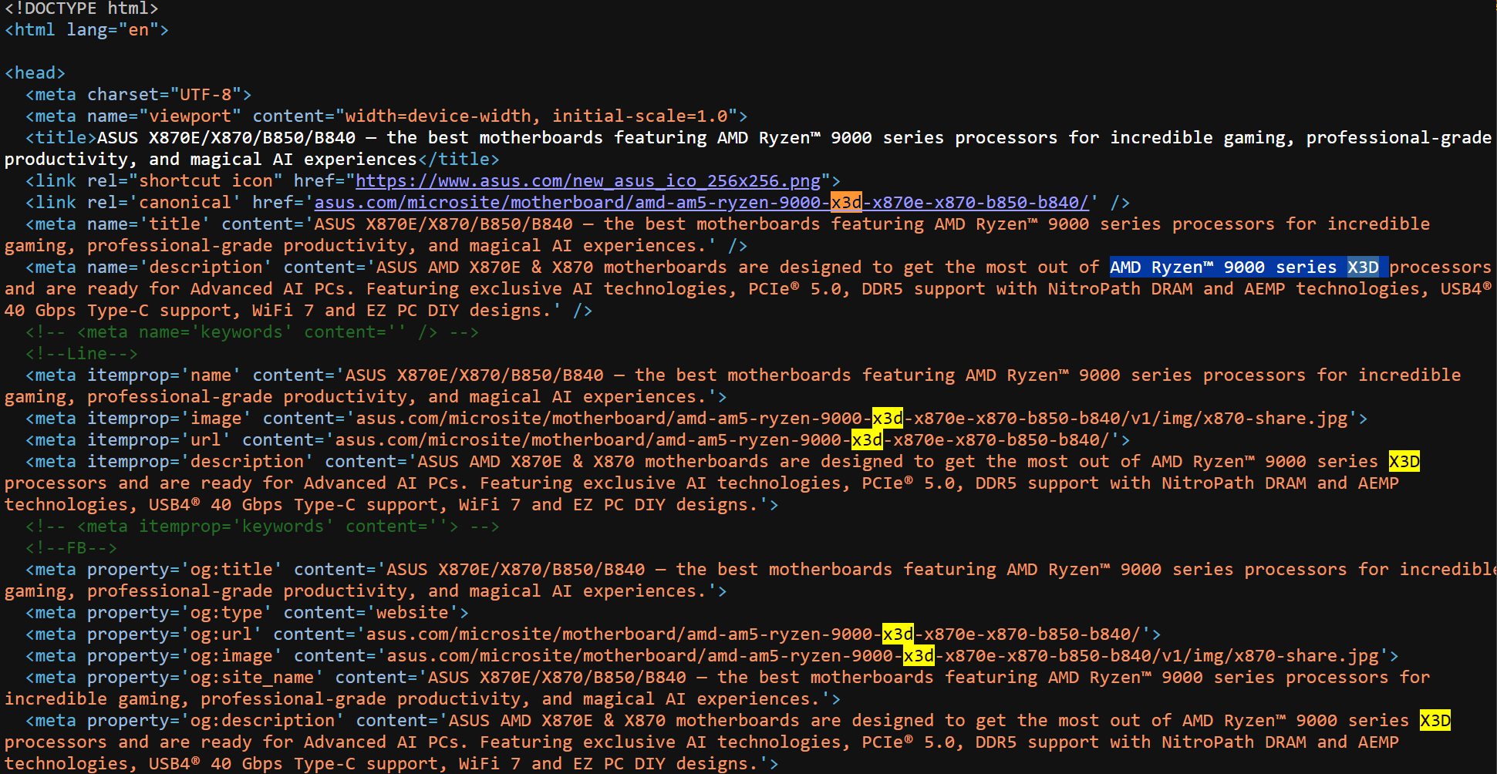Click the selected "AMD Ryzen™ 9000 series X3D" text
Screen dimensions: 1497x774
1249,268
